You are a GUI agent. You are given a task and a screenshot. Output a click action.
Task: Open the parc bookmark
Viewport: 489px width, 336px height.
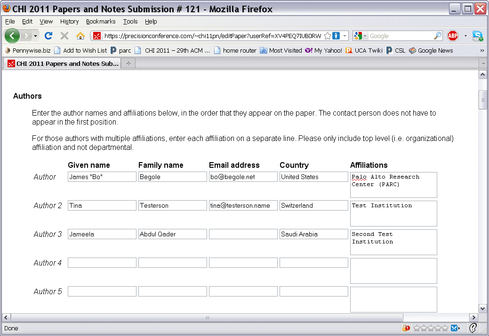click(121, 50)
